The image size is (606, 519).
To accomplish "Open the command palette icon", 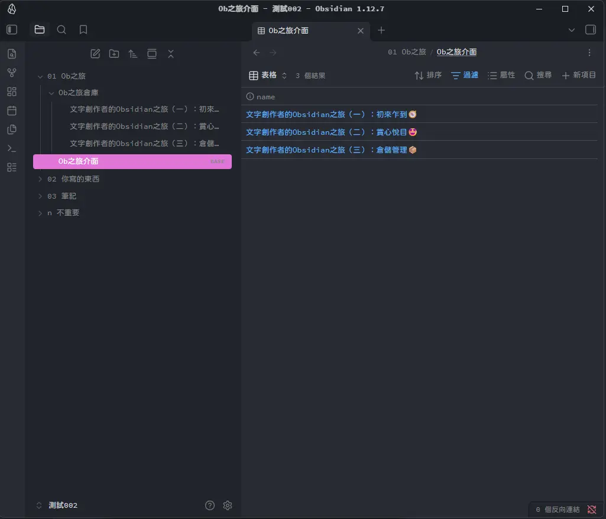I will coord(12,148).
